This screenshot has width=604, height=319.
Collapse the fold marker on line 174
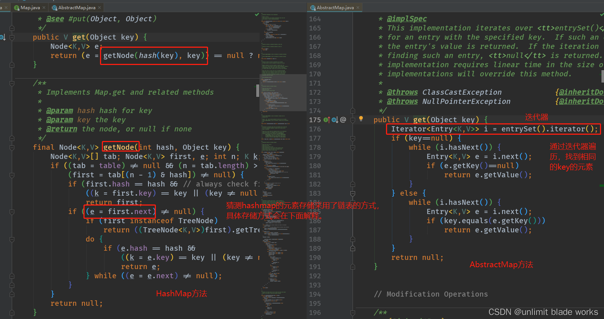pos(353,111)
